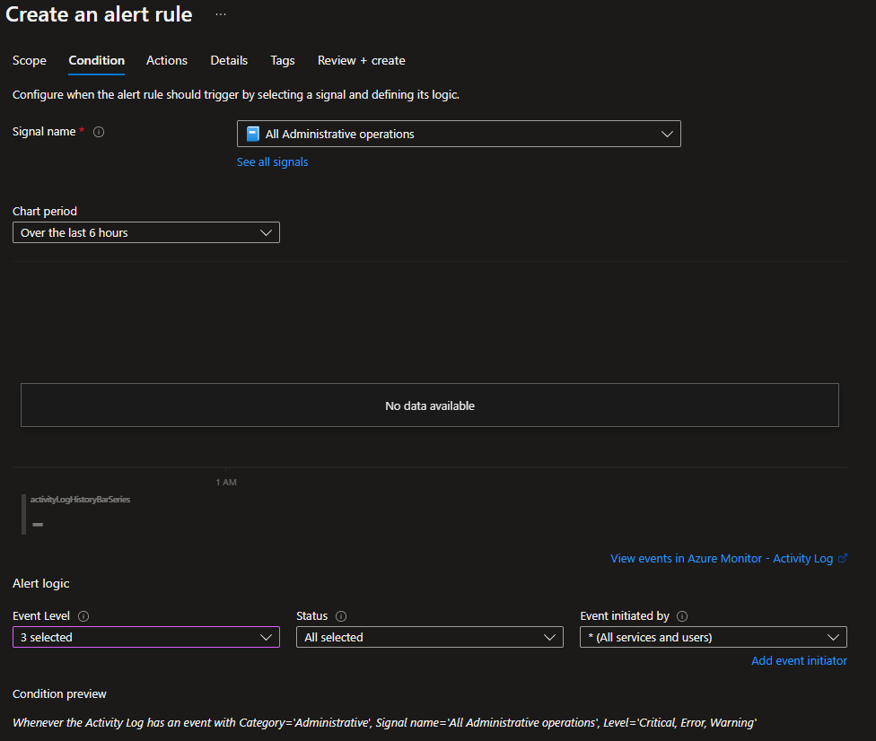Click the Alert logic heading
This screenshot has height=741, width=876.
coord(40,583)
